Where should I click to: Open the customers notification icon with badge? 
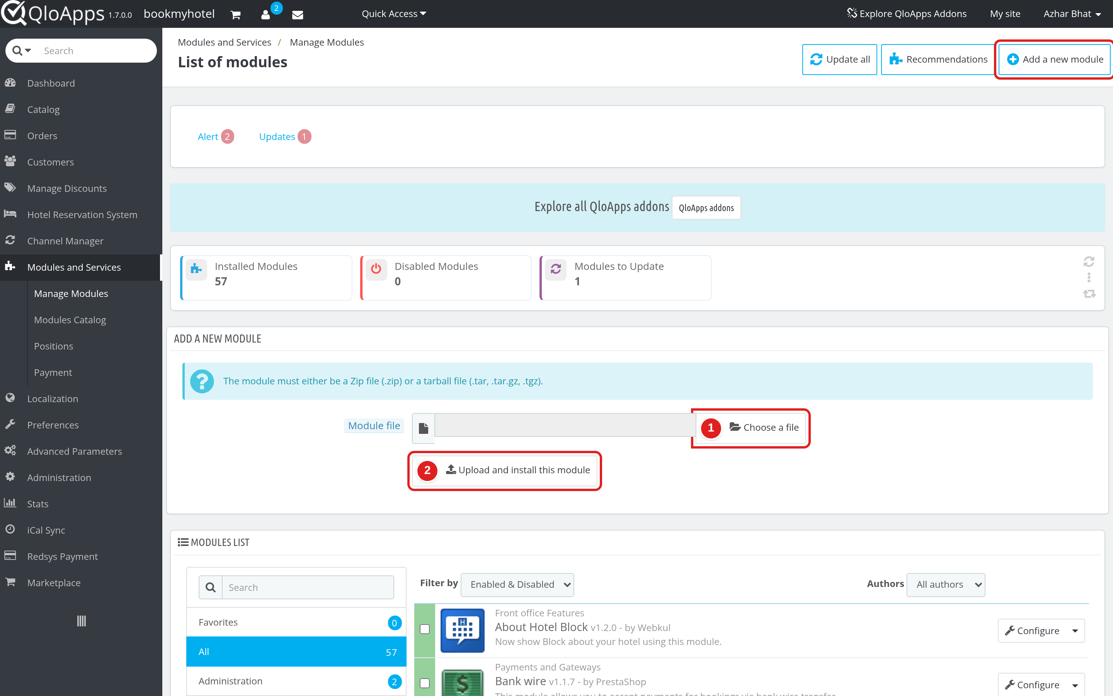[x=266, y=15]
